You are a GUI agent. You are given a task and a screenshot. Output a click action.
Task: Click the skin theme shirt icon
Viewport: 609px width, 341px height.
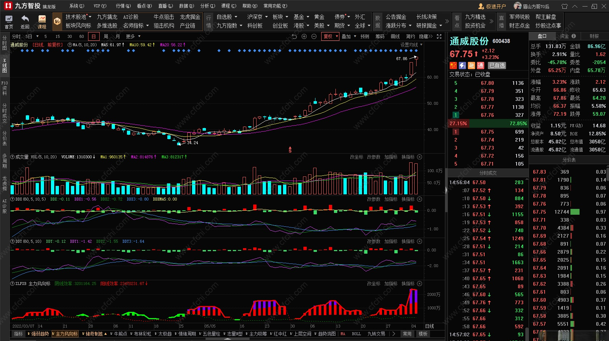[564, 6]
